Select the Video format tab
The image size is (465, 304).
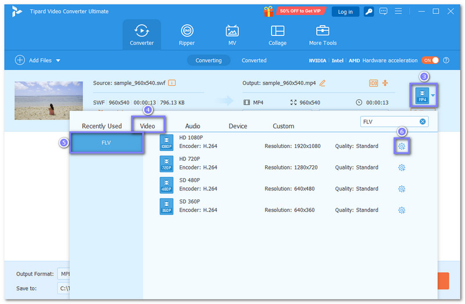click(148, 126)
